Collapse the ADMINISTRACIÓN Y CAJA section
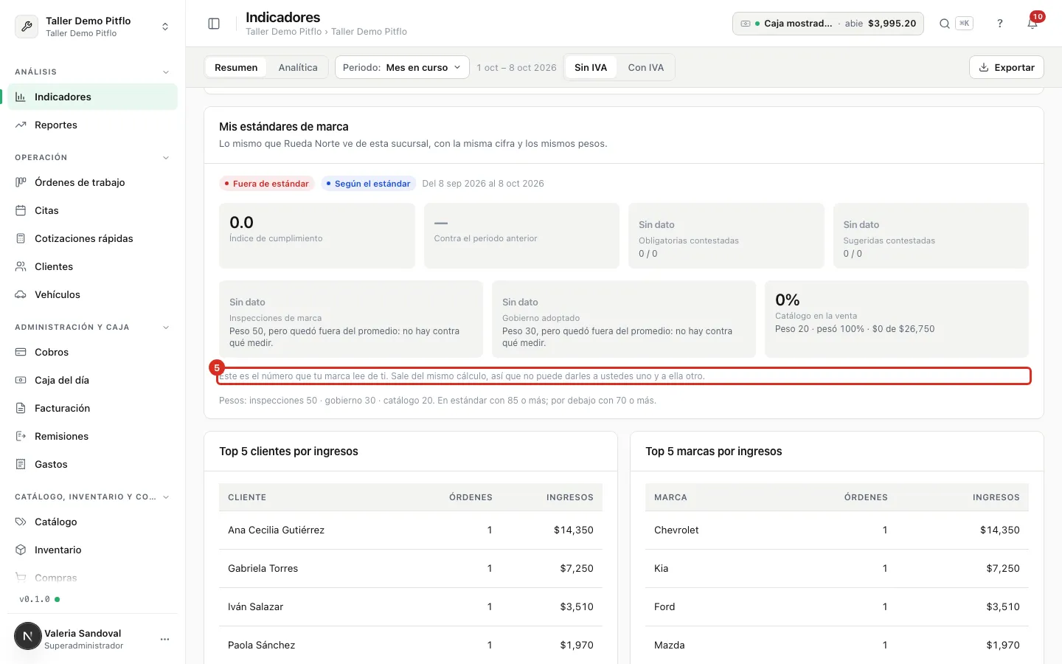The image size is (1062, 664). coord(166,328)
